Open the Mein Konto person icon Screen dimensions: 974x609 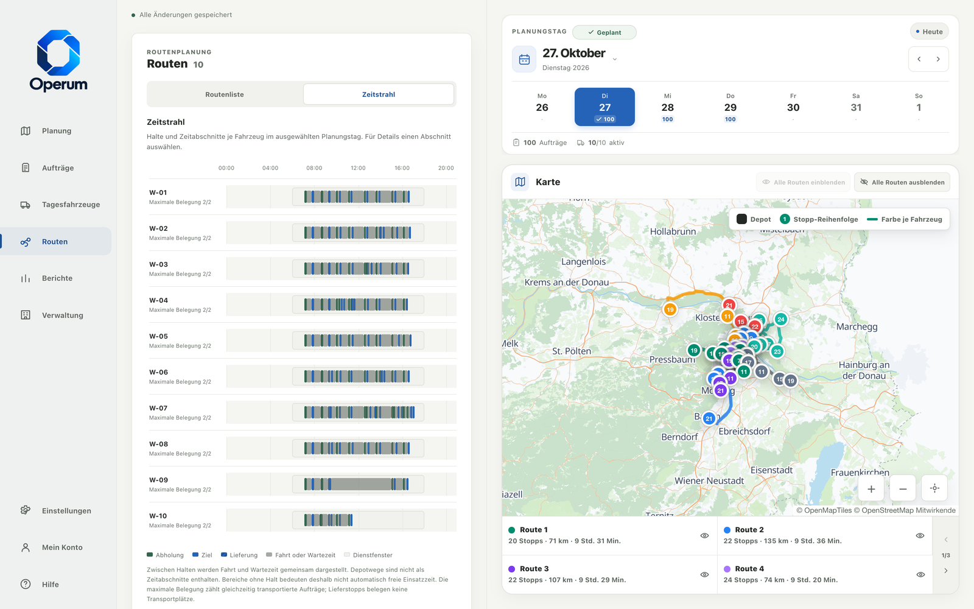pos(26,547)
